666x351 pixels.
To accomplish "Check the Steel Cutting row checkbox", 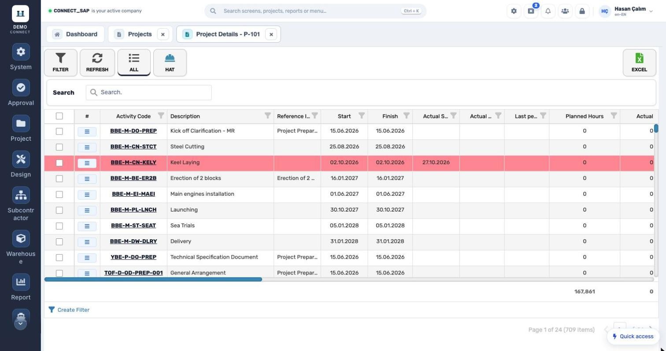I will click(59, 147).
